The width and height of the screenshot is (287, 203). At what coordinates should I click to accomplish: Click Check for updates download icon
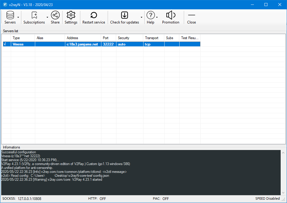[124, 15]
